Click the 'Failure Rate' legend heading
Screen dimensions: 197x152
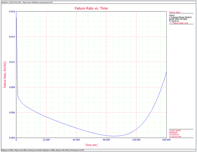click(x=175, y=12)
